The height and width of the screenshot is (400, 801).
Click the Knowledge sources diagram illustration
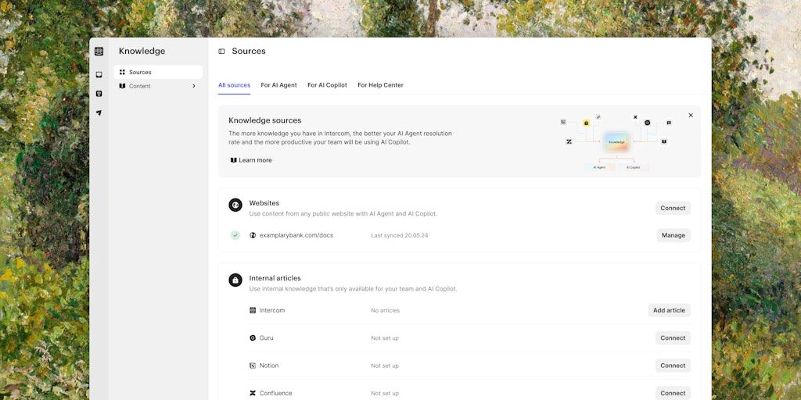pyautogui.click(x=616, y=142)
